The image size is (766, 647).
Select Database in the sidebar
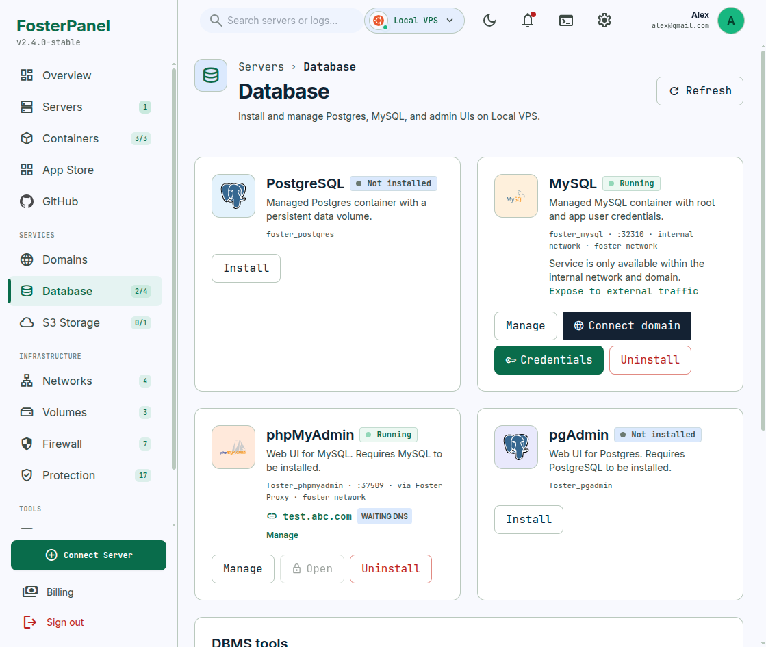[x=86, y=291]
